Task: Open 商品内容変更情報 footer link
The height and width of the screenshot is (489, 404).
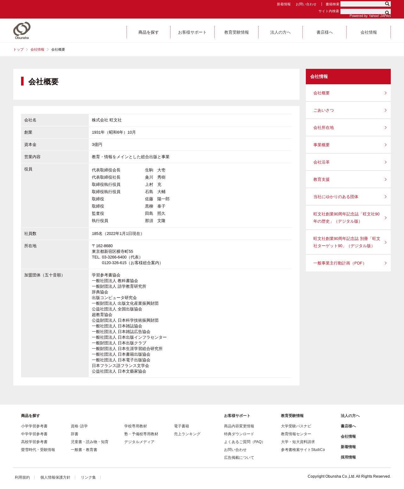Action: 239,426
